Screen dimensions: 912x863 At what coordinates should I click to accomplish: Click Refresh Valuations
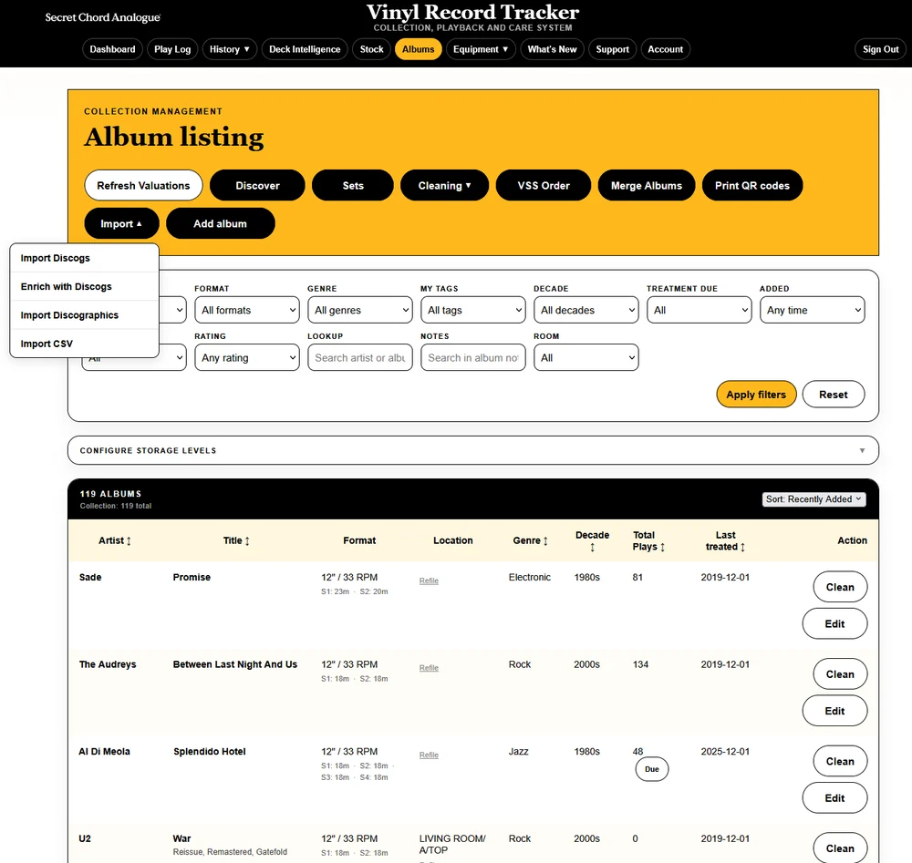143,185
